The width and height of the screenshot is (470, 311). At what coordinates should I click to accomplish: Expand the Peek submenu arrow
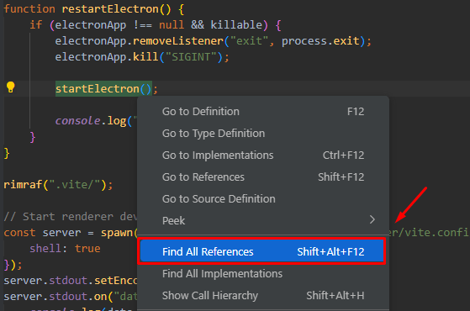click(x=372, y=219)
